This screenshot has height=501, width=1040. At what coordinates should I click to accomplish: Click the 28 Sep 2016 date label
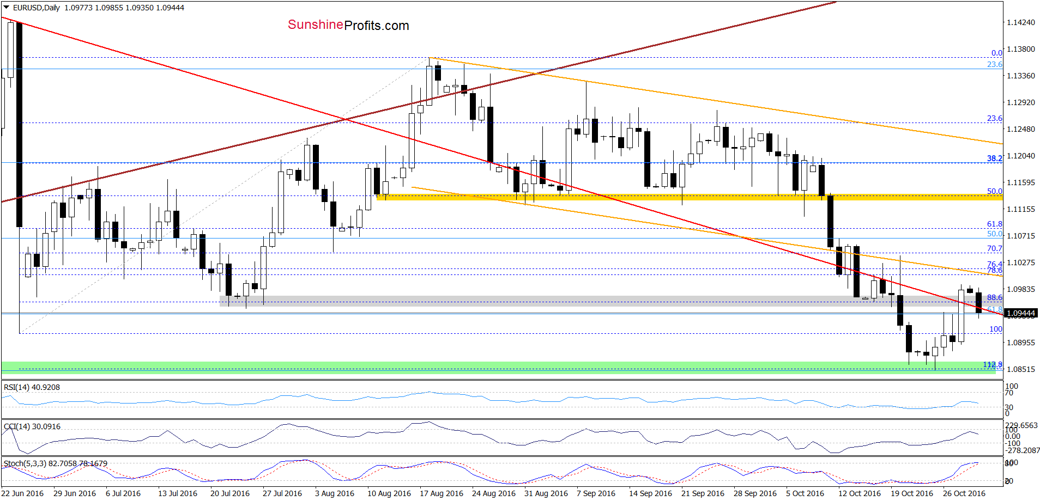click(x=755, y=493)
